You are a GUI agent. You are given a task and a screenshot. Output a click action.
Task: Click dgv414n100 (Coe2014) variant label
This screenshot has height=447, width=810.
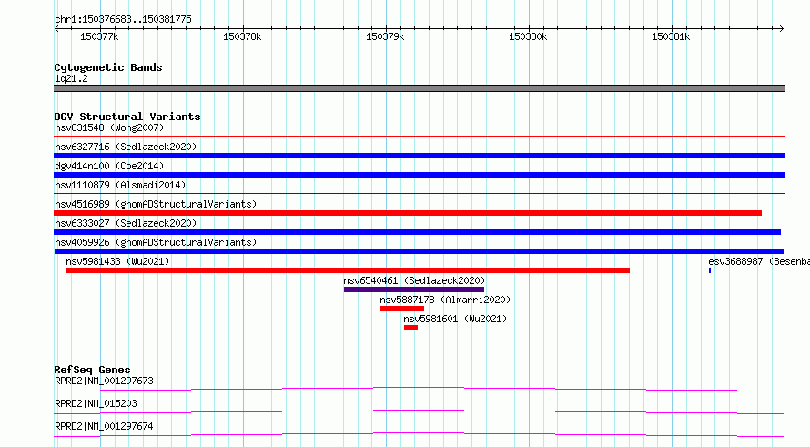click(109, 166)
